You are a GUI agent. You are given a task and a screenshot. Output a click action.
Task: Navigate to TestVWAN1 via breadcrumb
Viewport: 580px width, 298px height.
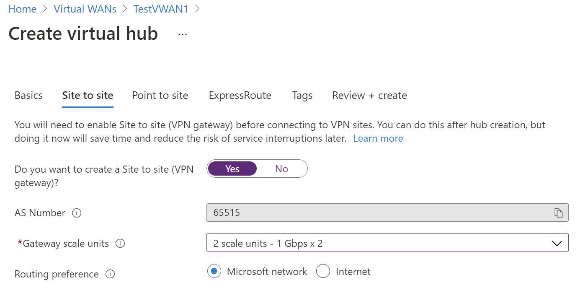pos(161,9)
